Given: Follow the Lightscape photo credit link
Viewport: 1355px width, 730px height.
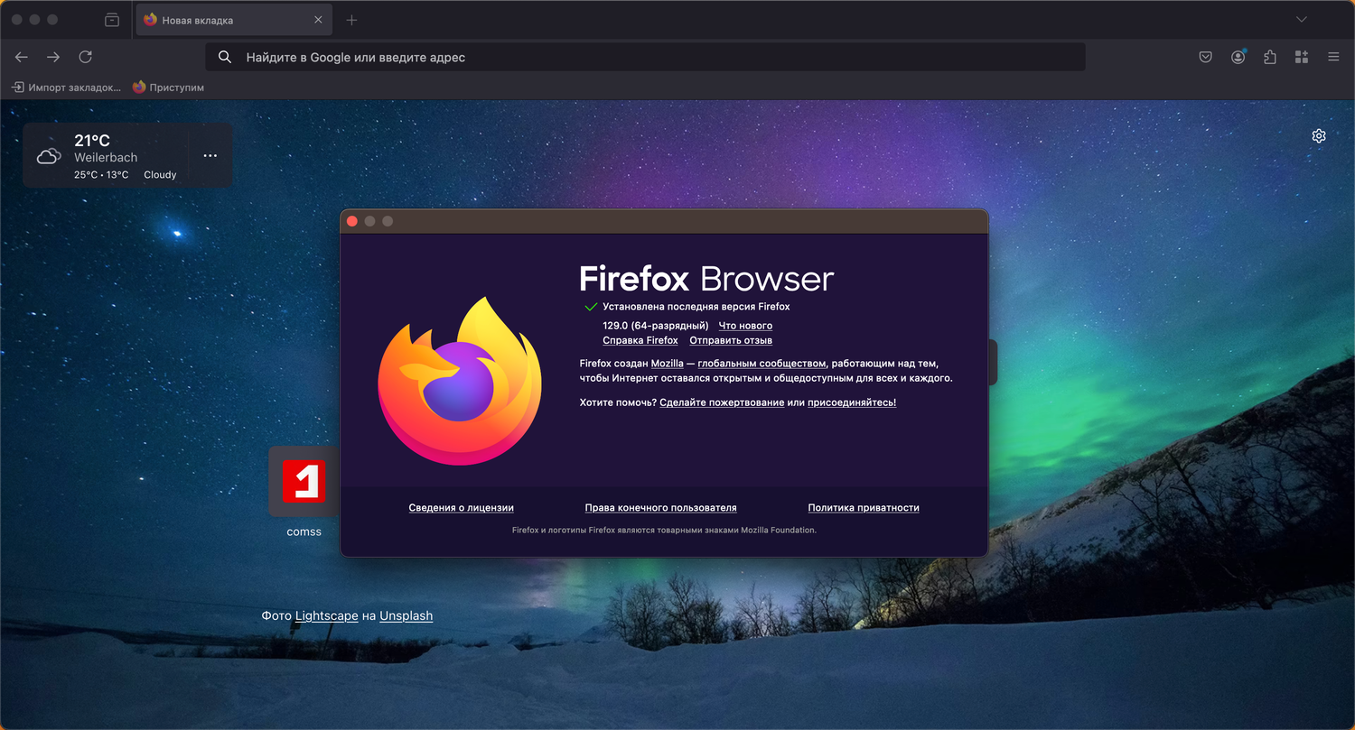Looking at the screenshot, I should [327, 615].
